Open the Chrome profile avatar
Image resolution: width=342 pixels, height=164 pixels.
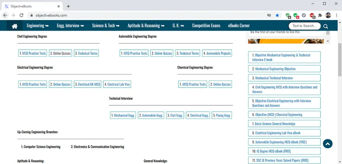click(328, 15)
